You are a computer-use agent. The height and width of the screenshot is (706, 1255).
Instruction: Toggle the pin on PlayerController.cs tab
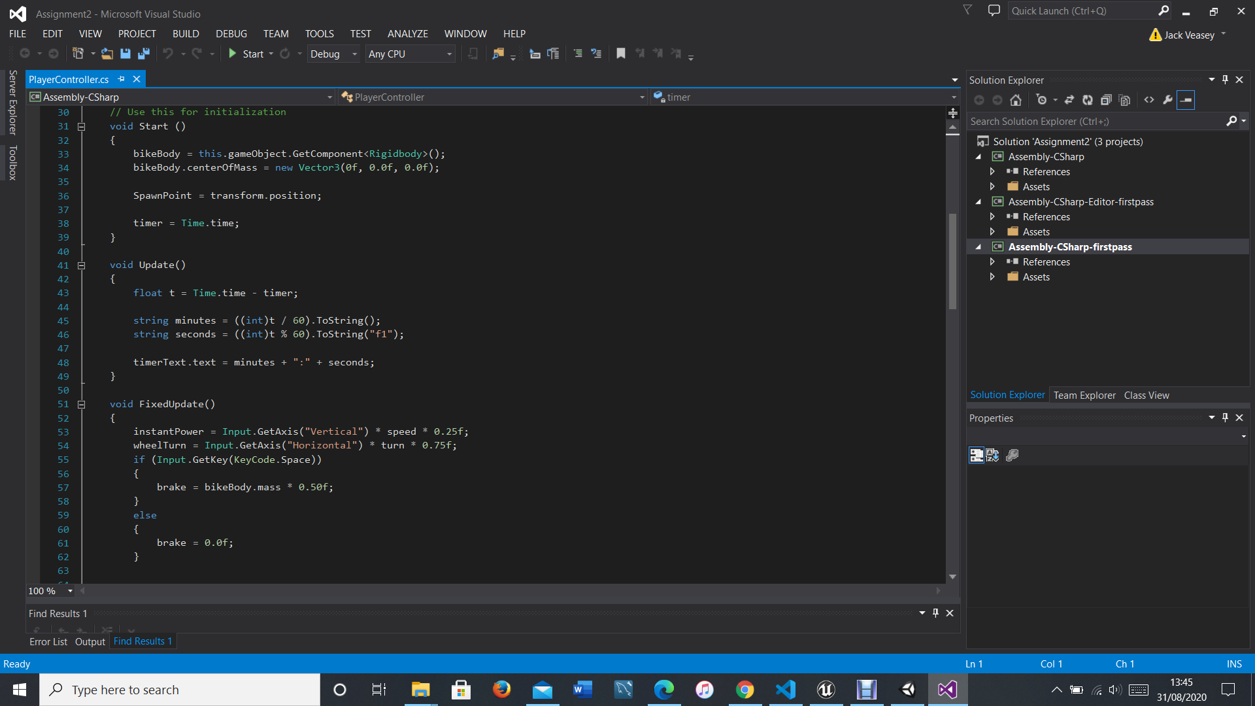[121, 79]
